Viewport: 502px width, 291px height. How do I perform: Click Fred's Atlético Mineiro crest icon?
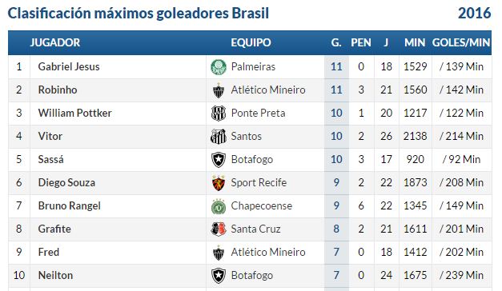coord(219,253)
